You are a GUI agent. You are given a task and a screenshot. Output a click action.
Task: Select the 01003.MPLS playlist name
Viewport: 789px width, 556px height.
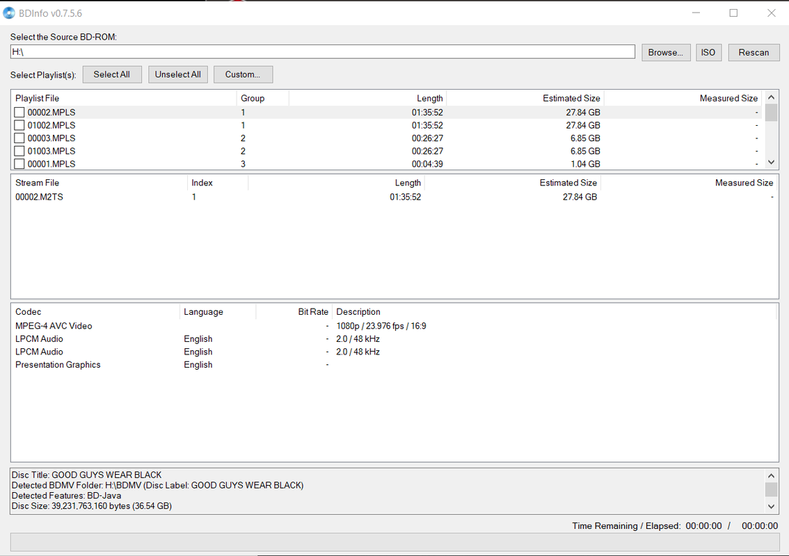51,152
